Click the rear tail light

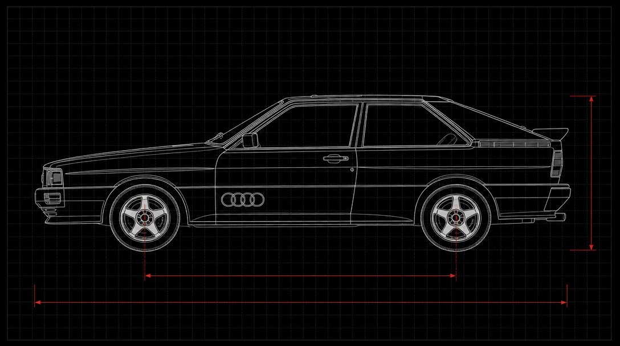(557, 163)
